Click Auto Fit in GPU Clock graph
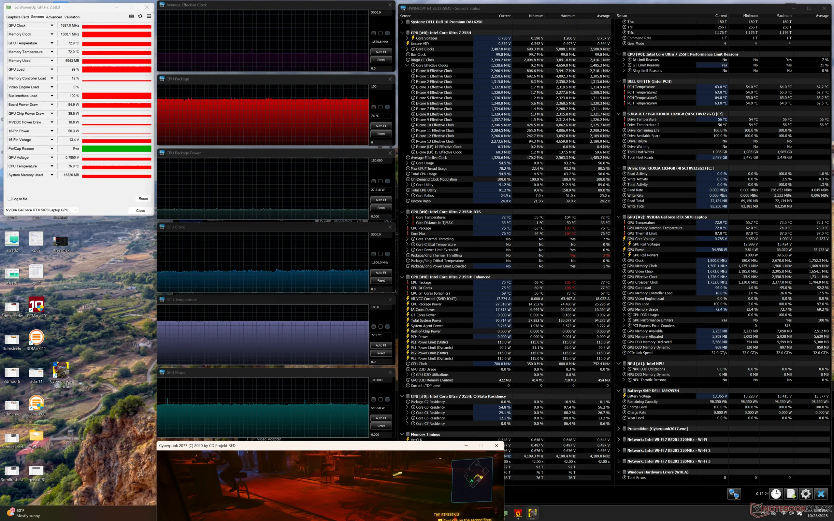The width and height of the screenshot is (834, 521). pyautogui.click(x=381, y=273)
